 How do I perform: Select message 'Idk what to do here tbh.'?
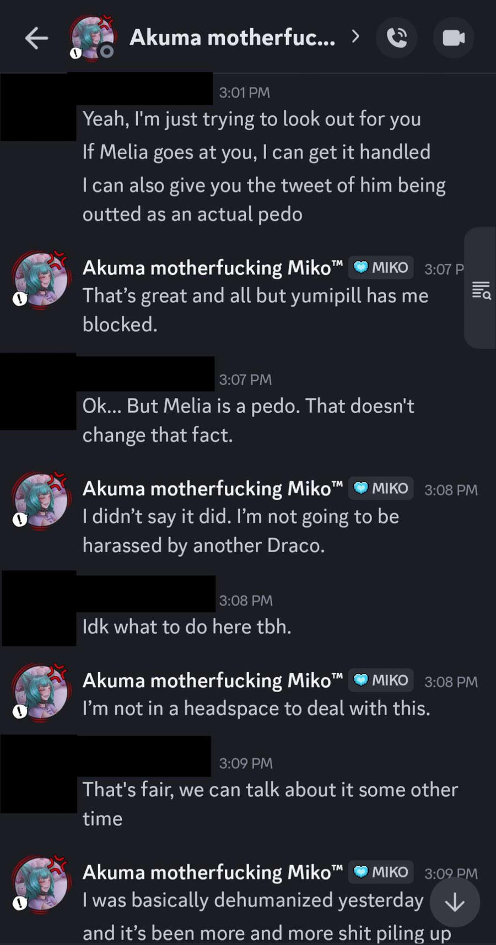tap(187, 627)
